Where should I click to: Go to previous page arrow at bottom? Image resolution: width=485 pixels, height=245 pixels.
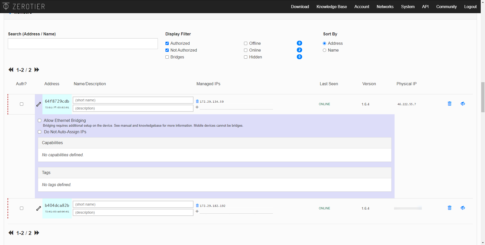click(11, 233)
